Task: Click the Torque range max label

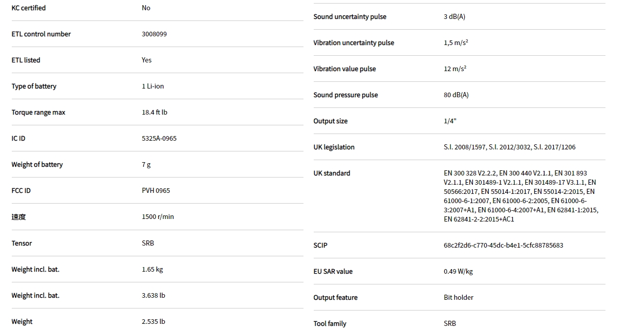Action: click(38, 113)
